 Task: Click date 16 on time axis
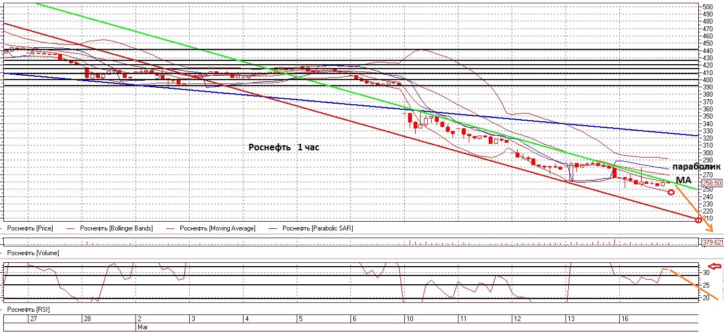coord(624,318)
